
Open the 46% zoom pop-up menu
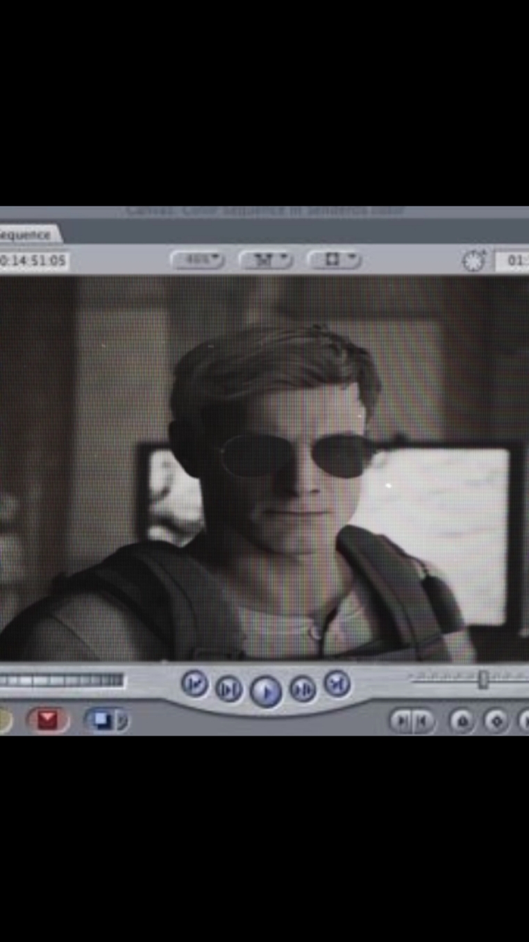pyautogui.click(x=197, y=261)
